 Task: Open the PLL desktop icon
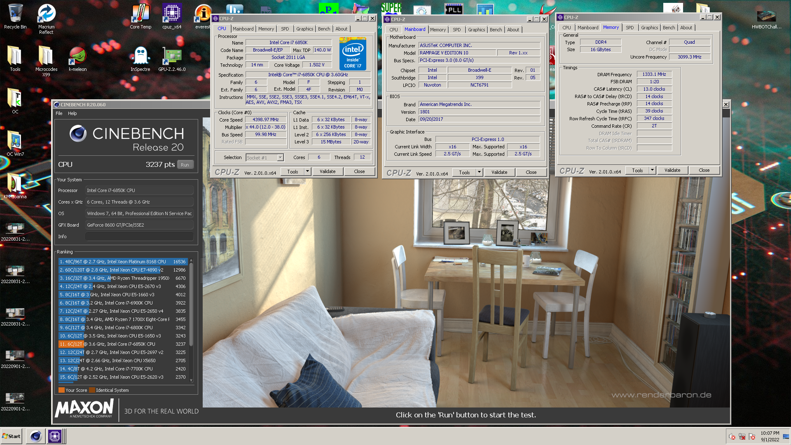454,9
